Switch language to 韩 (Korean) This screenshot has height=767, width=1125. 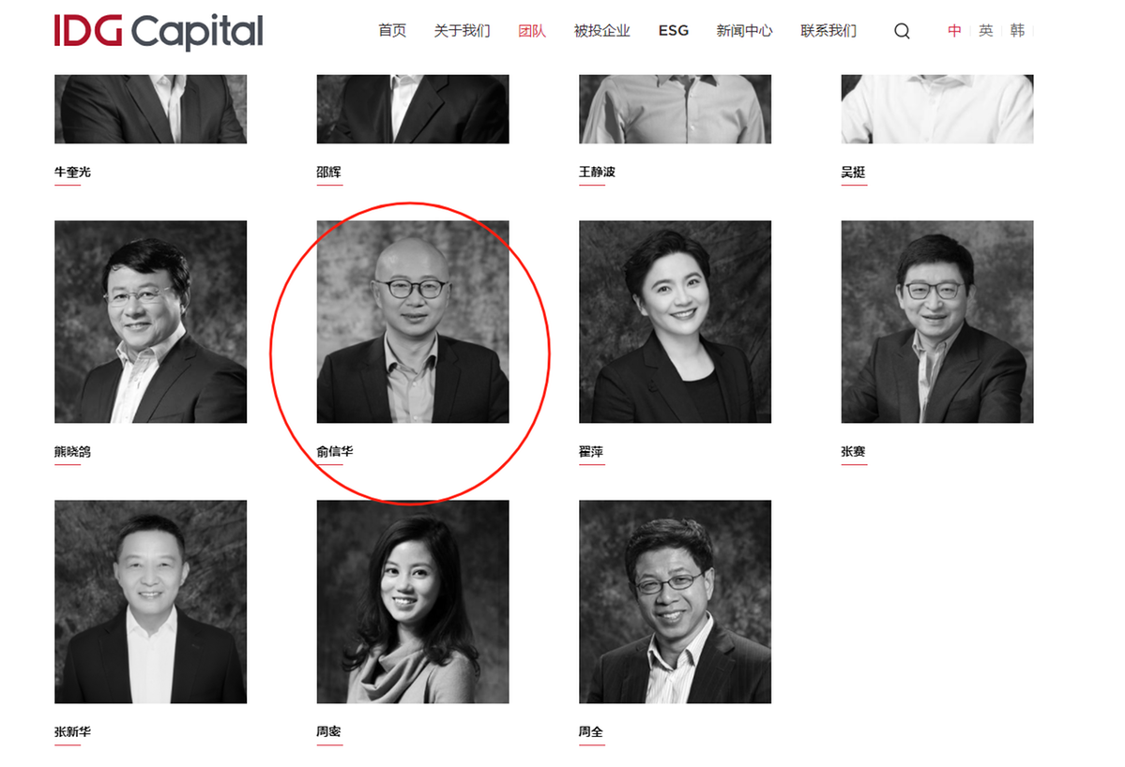point(1017,30)
